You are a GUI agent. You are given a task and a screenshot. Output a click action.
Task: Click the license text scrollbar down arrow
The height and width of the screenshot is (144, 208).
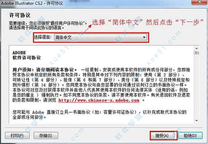(x=197, y=120)
